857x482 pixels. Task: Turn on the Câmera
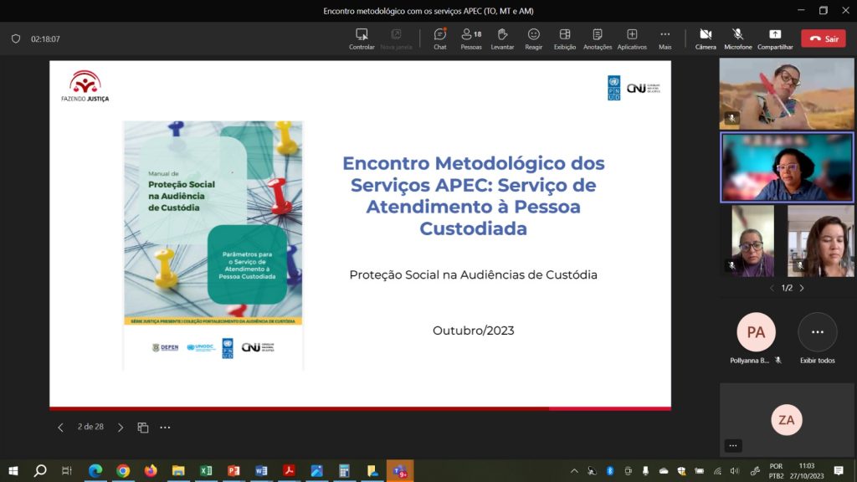click(x=706, y=38)
